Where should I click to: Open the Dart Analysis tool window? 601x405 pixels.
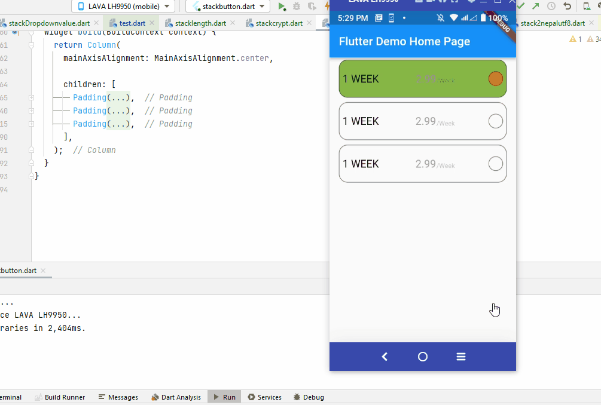tap(176, 397)
